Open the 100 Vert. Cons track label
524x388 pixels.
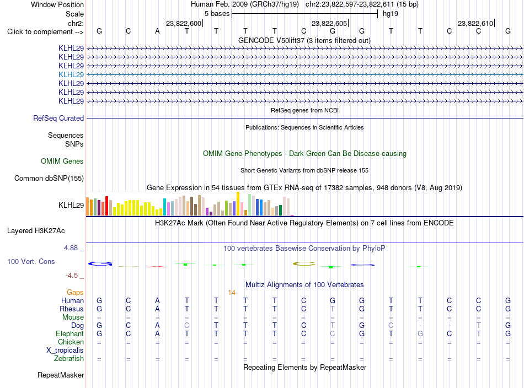click(x=31, y=261)
